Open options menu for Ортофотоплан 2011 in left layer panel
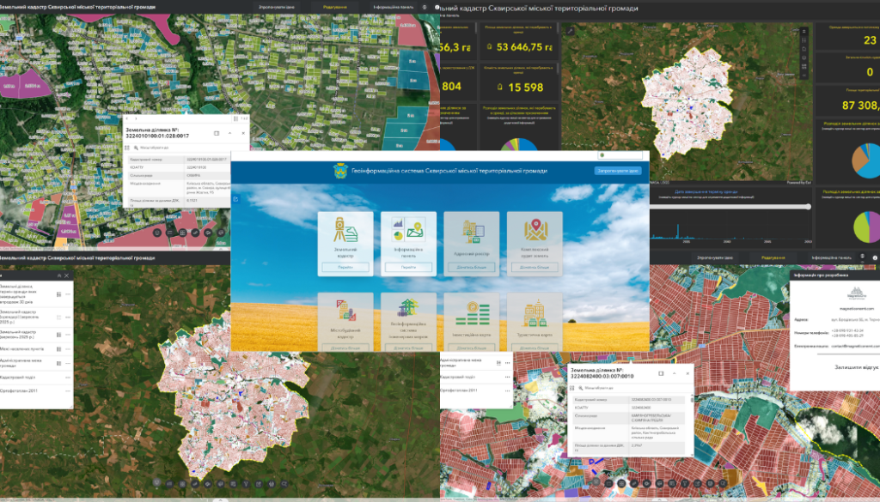This screenshot has height=502, width=880. pyautogui.click(x=69, y=391)
